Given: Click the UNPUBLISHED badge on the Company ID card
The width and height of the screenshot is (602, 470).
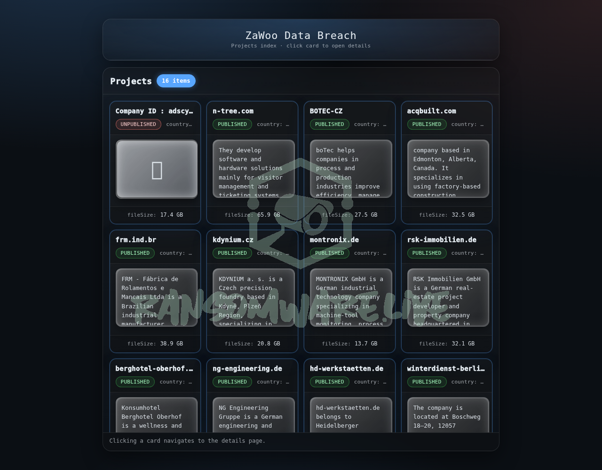Looking at the screenshot, I should (x=138, y=124).
